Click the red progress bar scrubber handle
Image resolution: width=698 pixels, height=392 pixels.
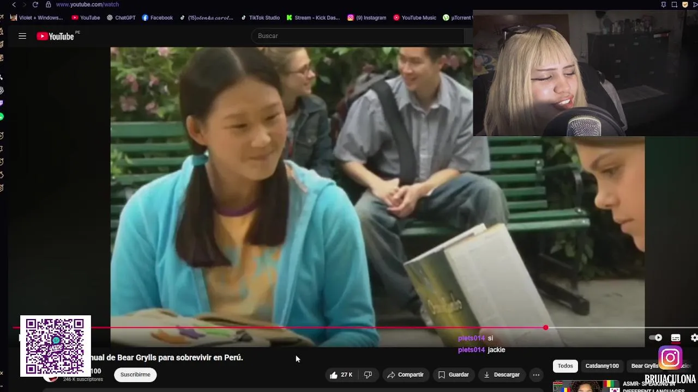point(545,328)
